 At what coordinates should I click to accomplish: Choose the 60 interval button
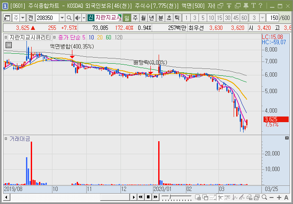(244, 18)
